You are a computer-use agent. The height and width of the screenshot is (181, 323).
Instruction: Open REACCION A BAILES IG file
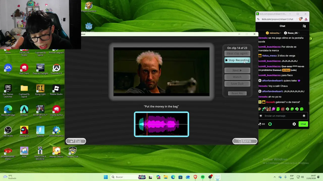click(40, 154)
